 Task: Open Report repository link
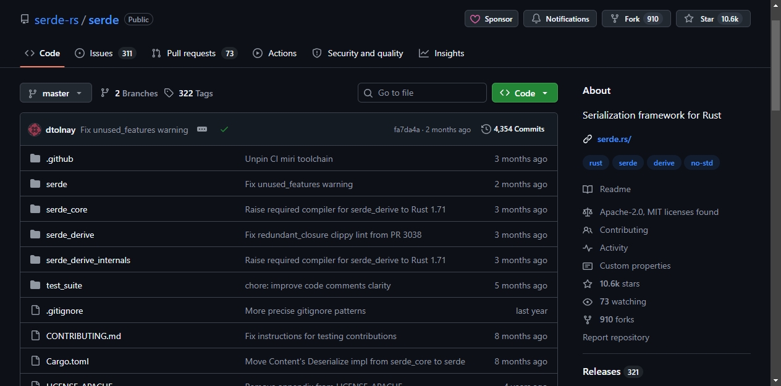tap(616, 337)
